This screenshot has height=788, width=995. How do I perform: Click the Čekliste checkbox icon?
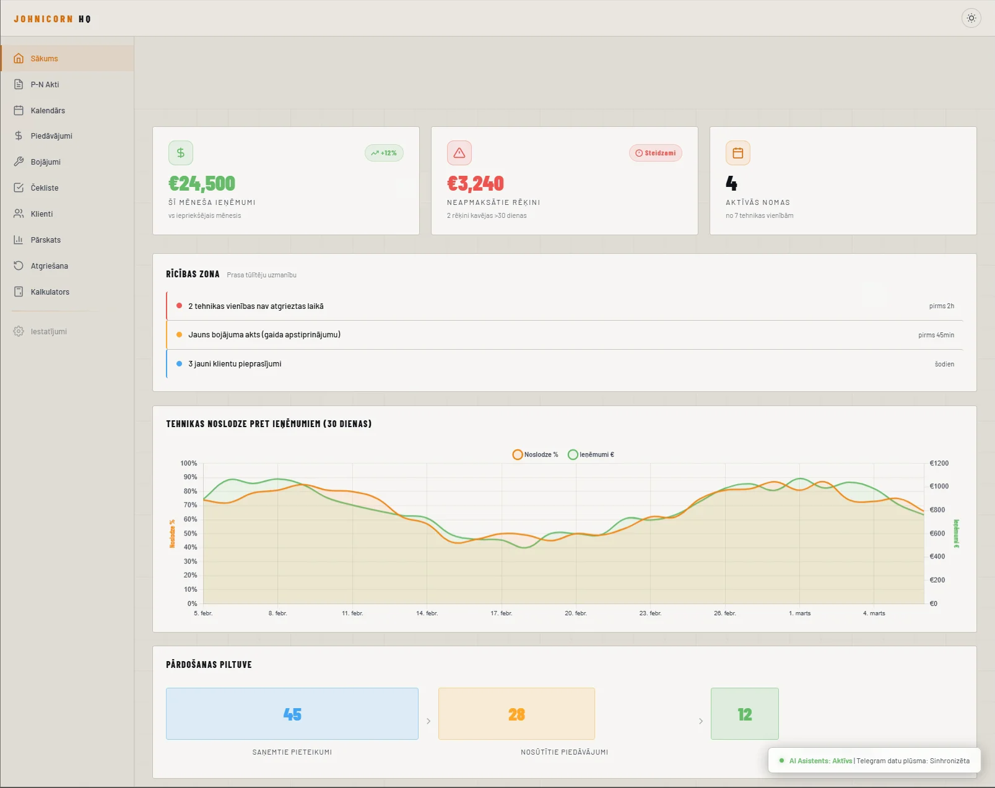pos(19,188)
